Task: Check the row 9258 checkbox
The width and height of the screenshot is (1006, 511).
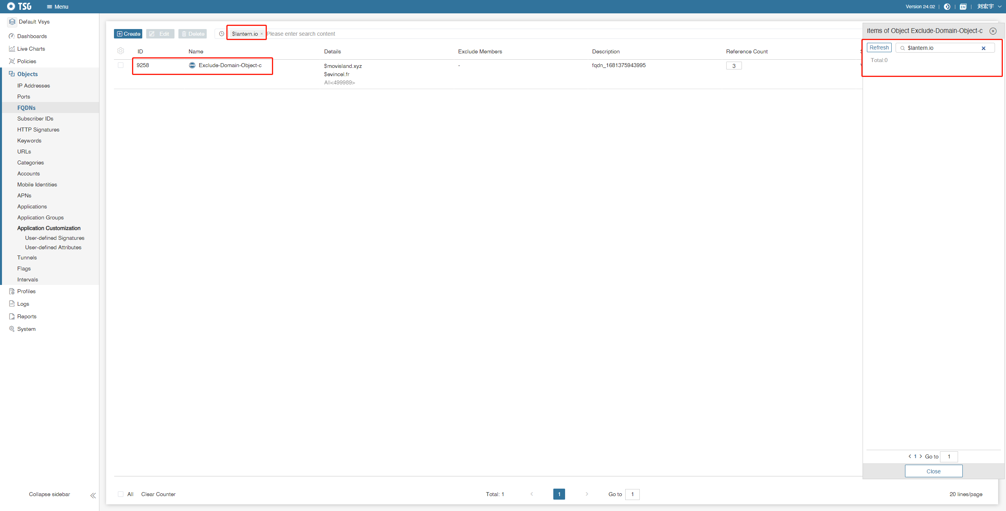Action: pyautogui.click(x=121, y=66)
